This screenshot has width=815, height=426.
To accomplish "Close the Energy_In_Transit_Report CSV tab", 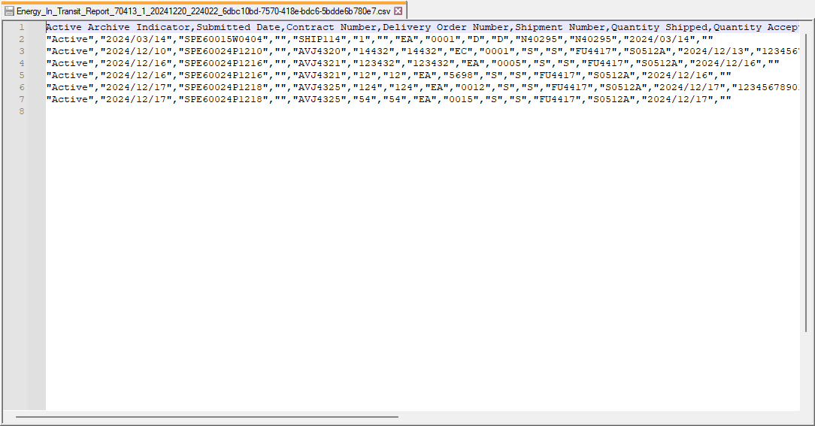I will coord(398,11).
